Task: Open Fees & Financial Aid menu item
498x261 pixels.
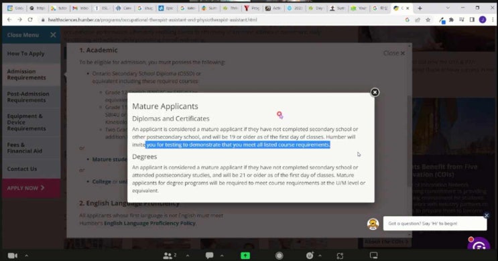Action: tap(31, 148)
